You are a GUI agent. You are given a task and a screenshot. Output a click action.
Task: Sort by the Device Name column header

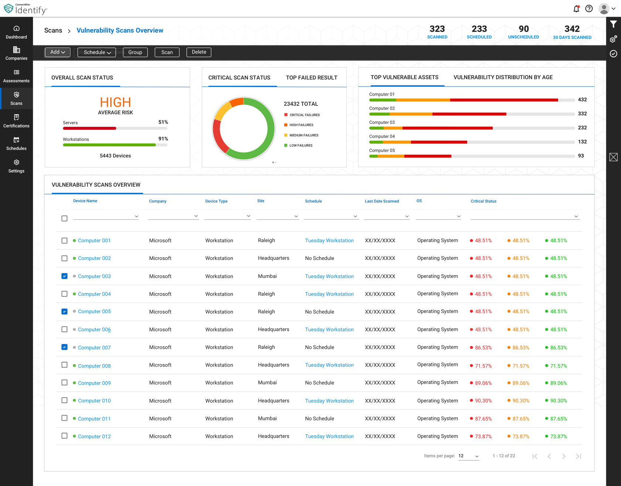tap(85, 201)
